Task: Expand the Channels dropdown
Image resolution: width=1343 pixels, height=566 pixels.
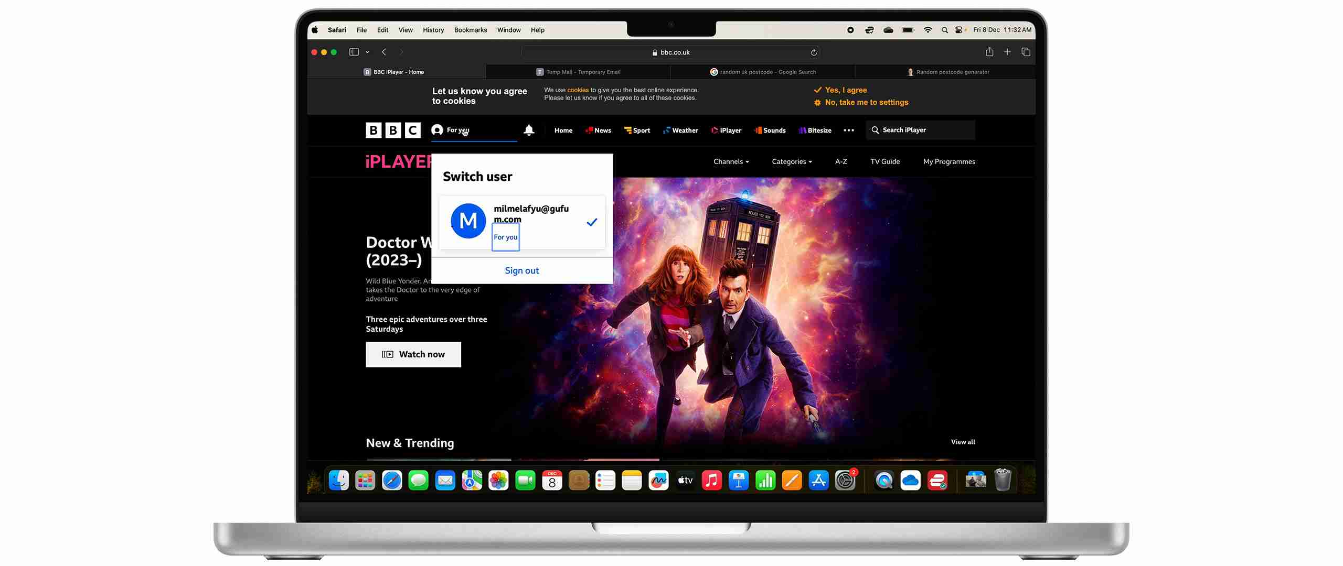Action: tap(731, 161)
